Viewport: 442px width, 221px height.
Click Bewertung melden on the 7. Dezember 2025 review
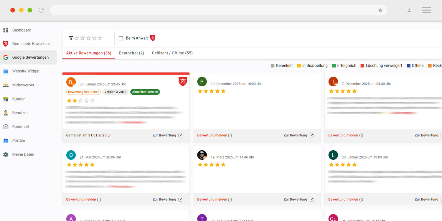[x=343, y=136]
